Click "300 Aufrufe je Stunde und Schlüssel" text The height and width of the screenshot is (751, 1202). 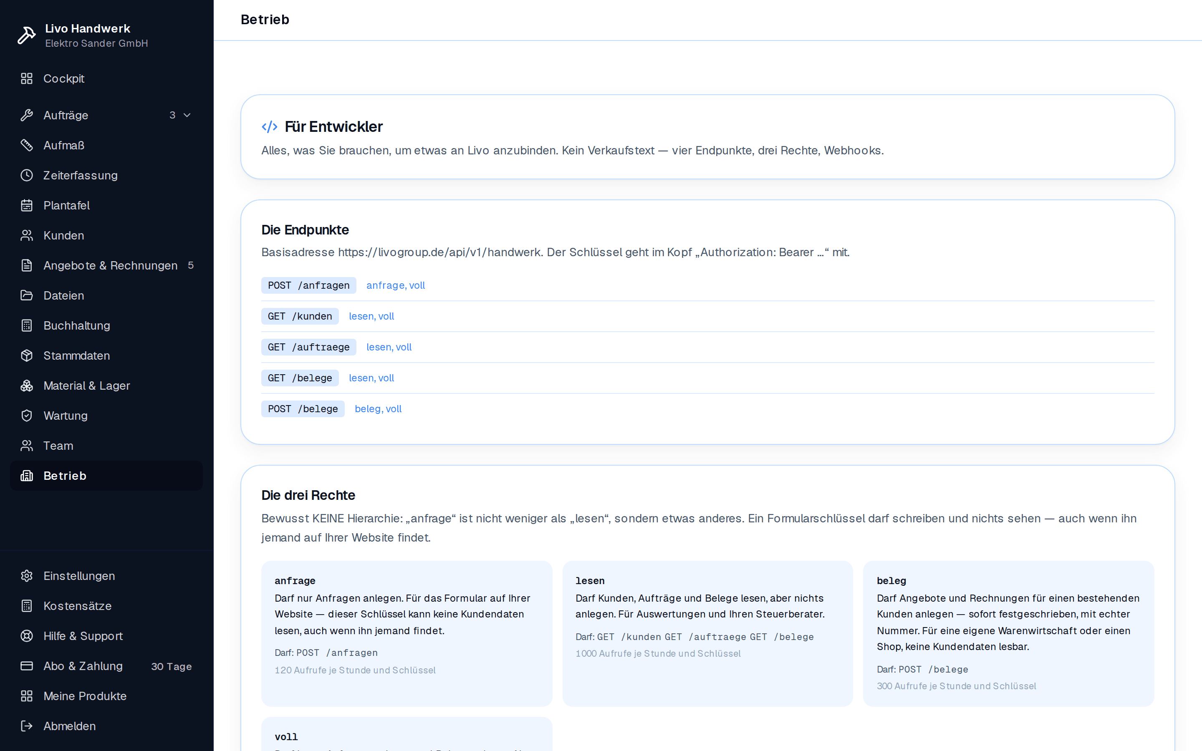pos(956,686)
